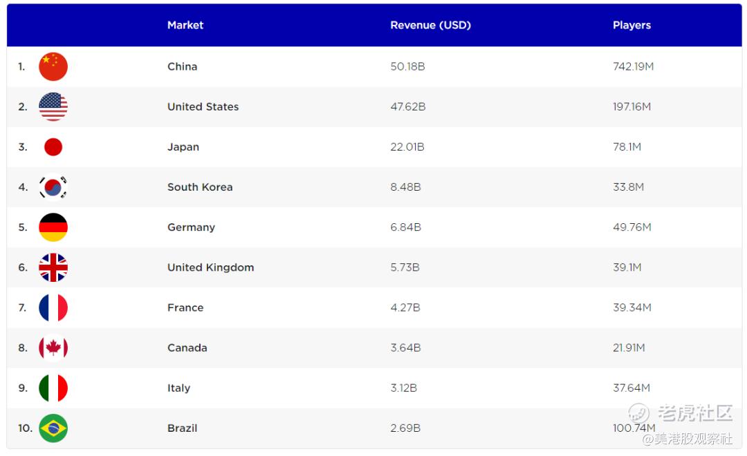The image size is (747, 456).
Task: Click the United States flag icon
Action: pos(53,106)
